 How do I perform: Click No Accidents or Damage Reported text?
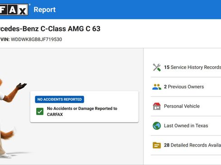point(82,111)
